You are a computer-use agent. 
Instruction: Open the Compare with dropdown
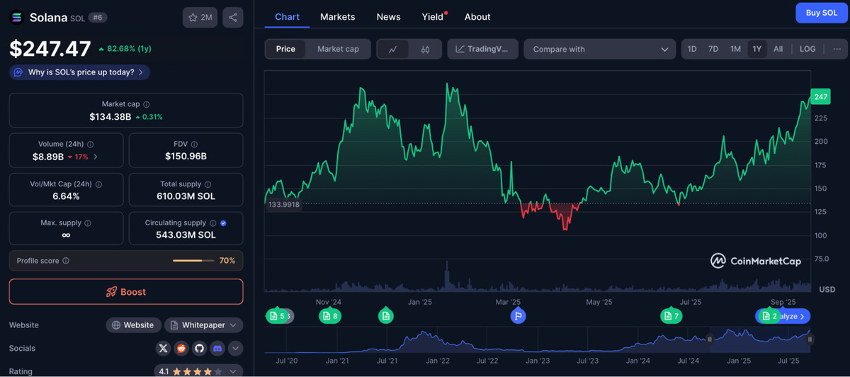tap(600, 49)
